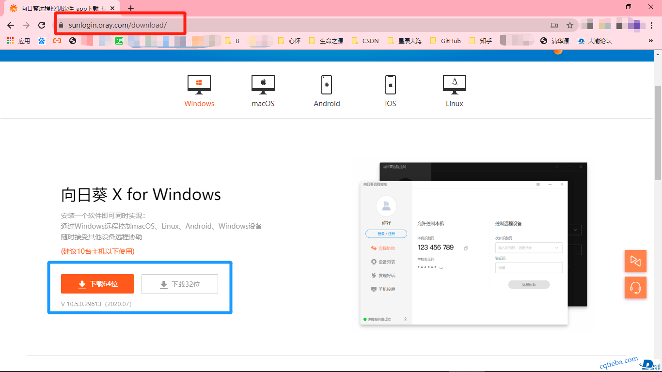Viewport: 662px width, 372px height.
Task: Open the headset customer service button
Action: pyautogui.click(x=635, y=287)
